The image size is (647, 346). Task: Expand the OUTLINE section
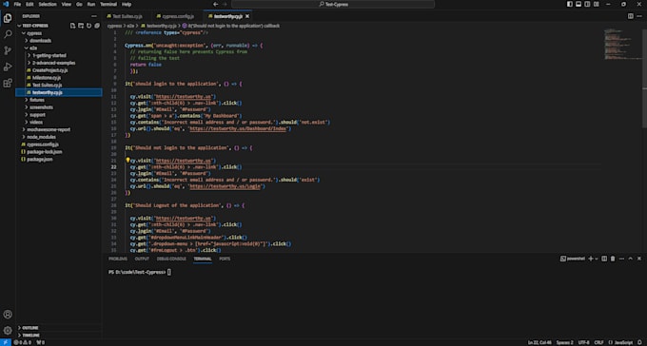59,328
